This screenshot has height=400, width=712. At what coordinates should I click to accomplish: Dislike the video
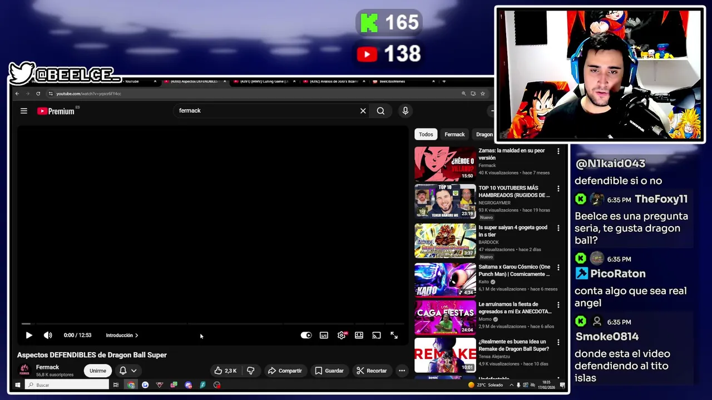point(251,371)
